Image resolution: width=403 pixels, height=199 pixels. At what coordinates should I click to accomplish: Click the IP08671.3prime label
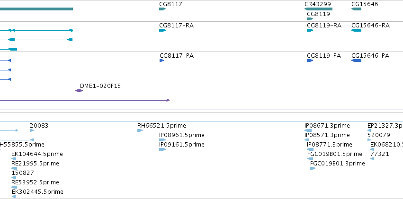click(327, 126)
